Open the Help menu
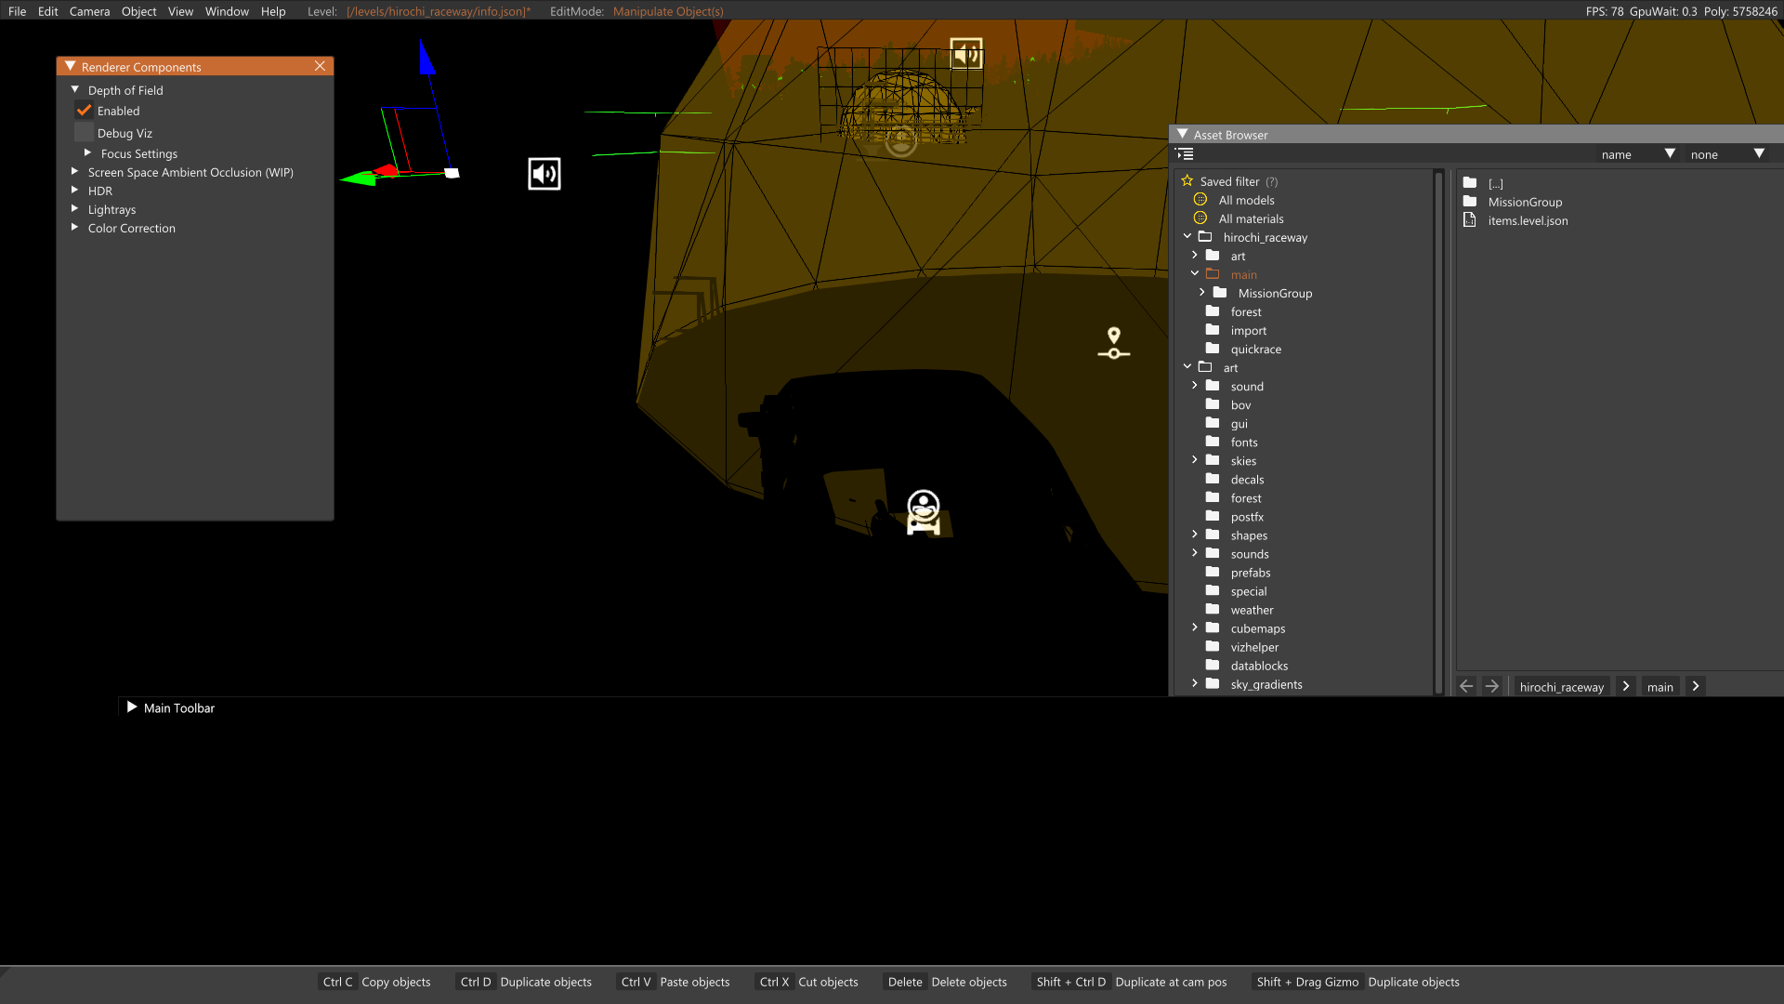The image size is (1784, 1004). (273, 11)
